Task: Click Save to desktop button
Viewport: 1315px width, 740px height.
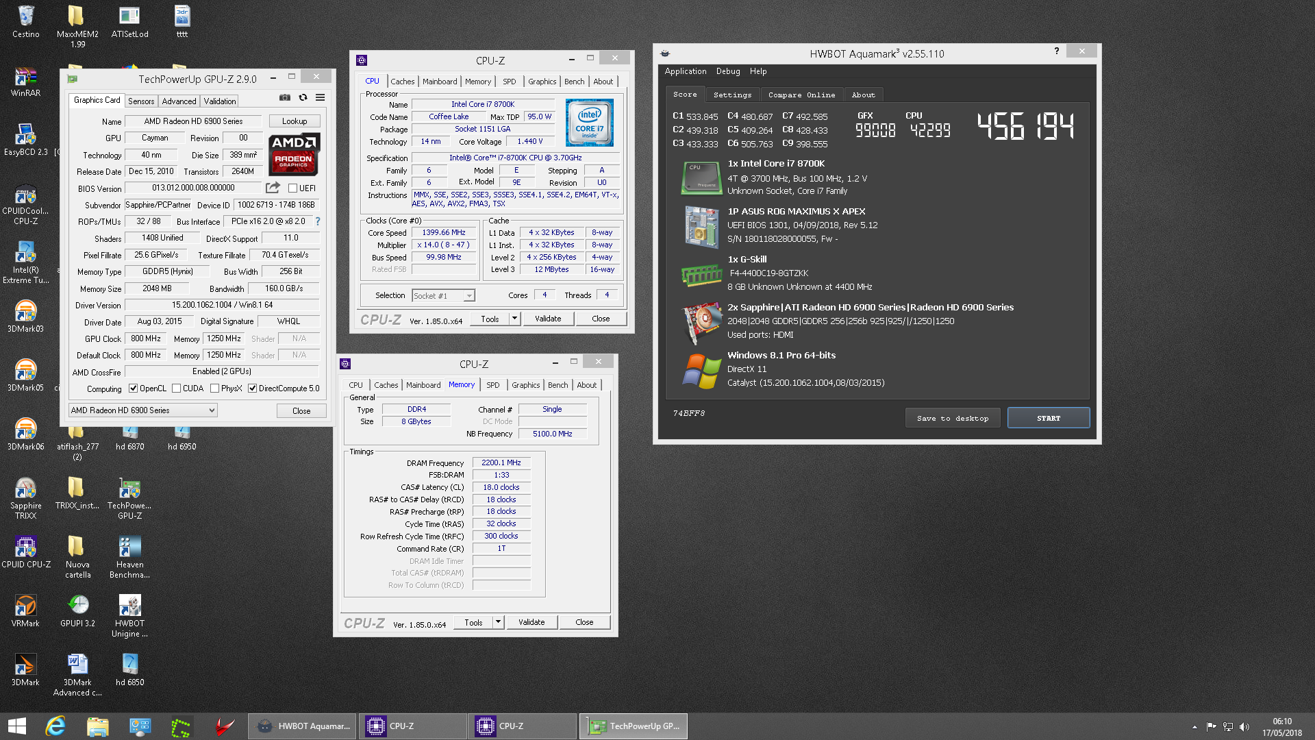Action: 953,418
